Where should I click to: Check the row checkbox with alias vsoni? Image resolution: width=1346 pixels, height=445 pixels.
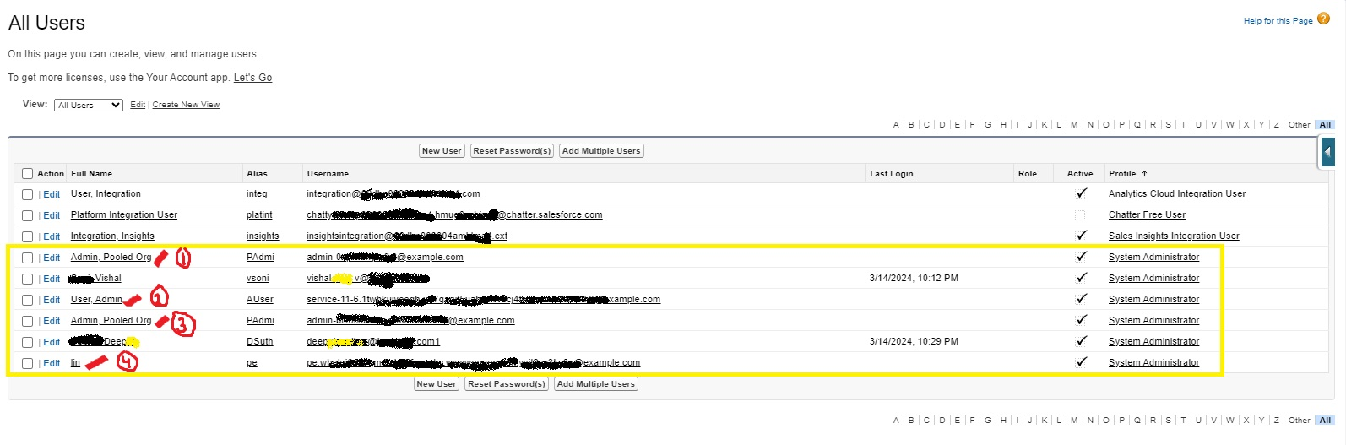coord(27,279)
